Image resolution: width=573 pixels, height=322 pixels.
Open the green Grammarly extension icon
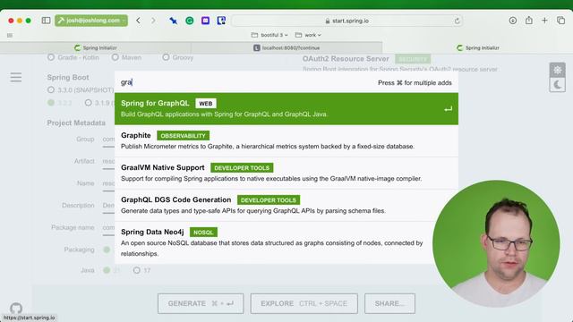(189, 21)
